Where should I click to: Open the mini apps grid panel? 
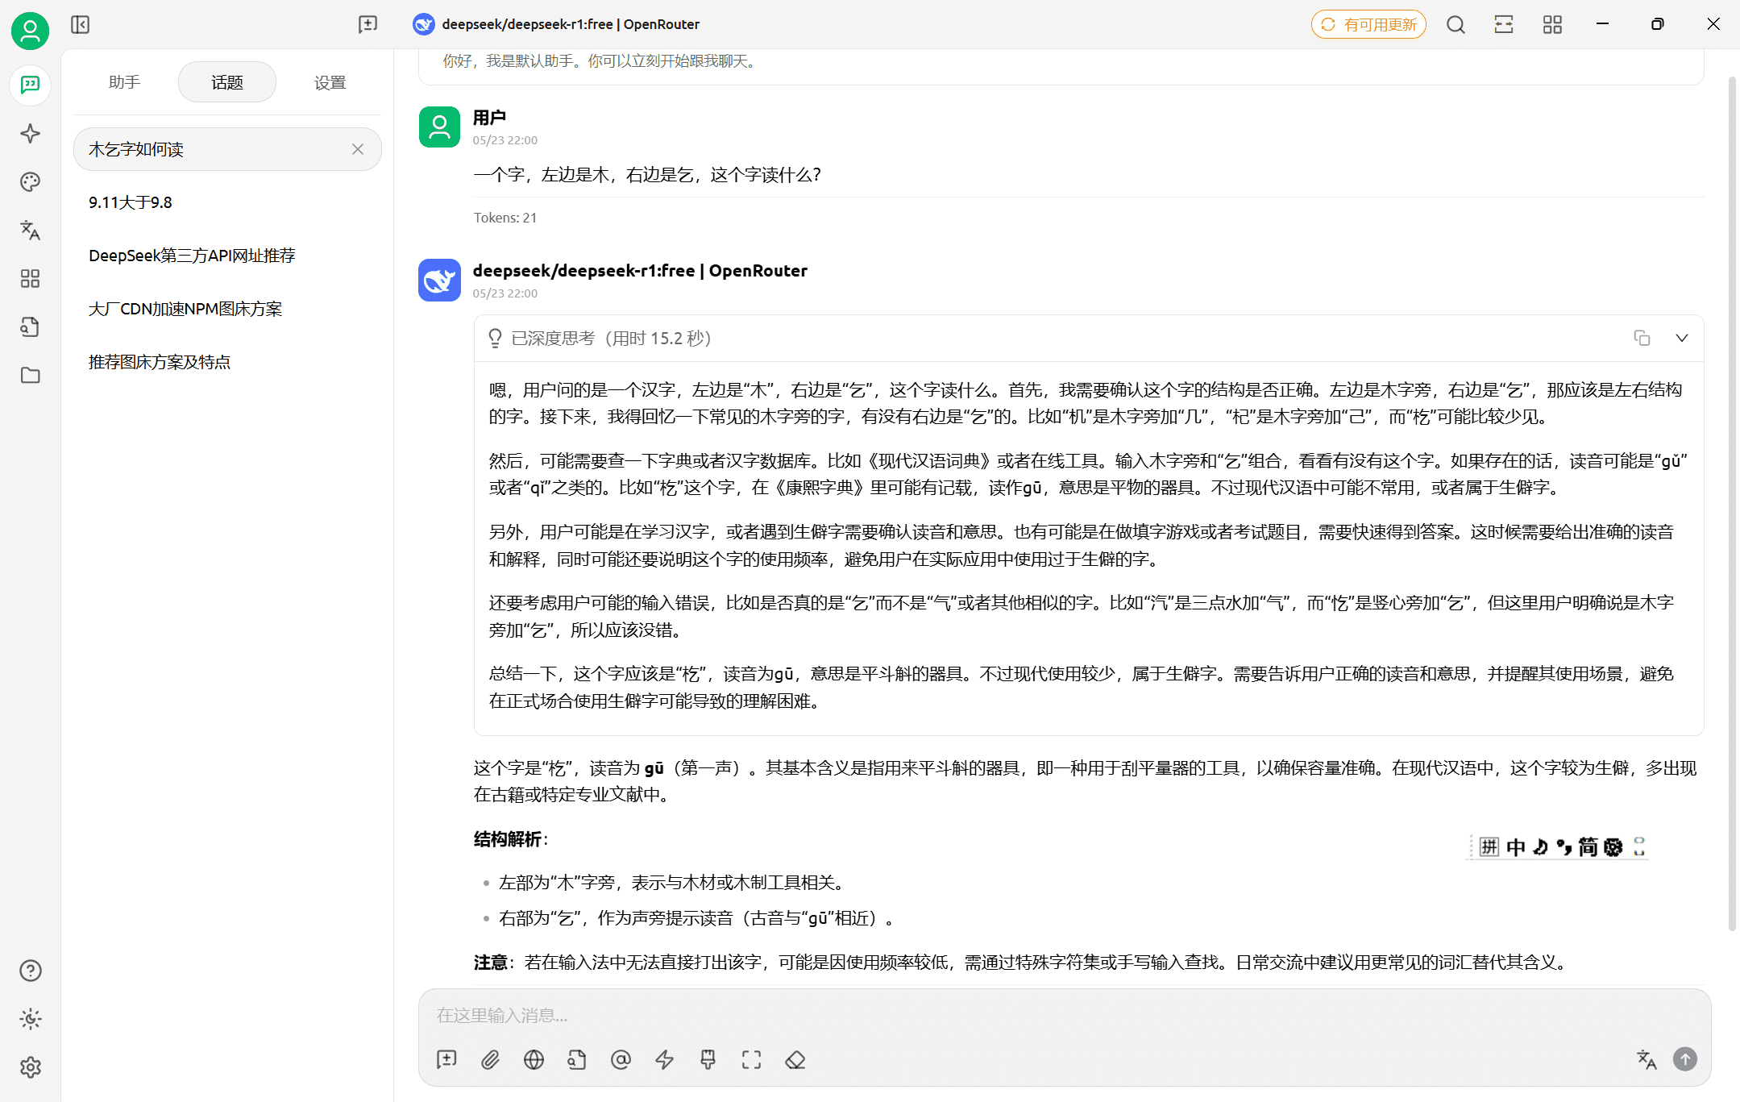coord(30,279)
